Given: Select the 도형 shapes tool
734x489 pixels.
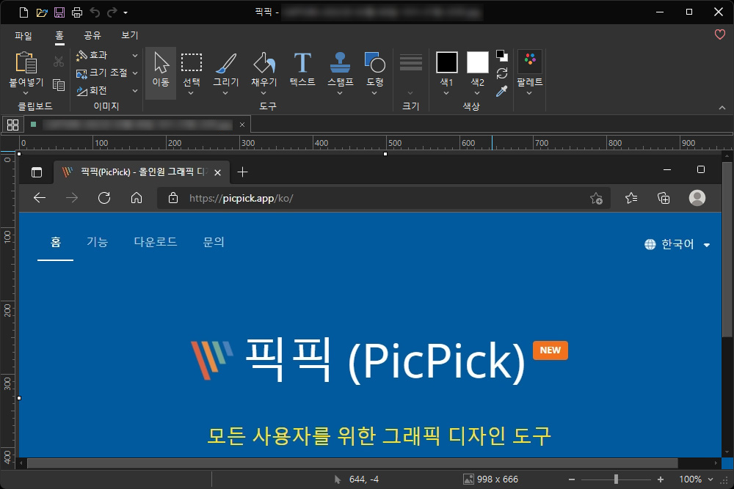Looking at the screenshot, I should click(374, 69).
